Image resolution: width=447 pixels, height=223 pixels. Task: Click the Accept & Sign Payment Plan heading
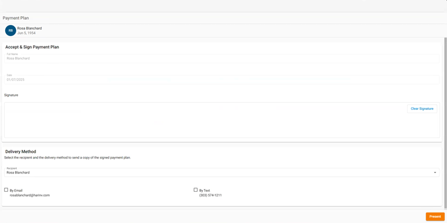click(32, 47)
